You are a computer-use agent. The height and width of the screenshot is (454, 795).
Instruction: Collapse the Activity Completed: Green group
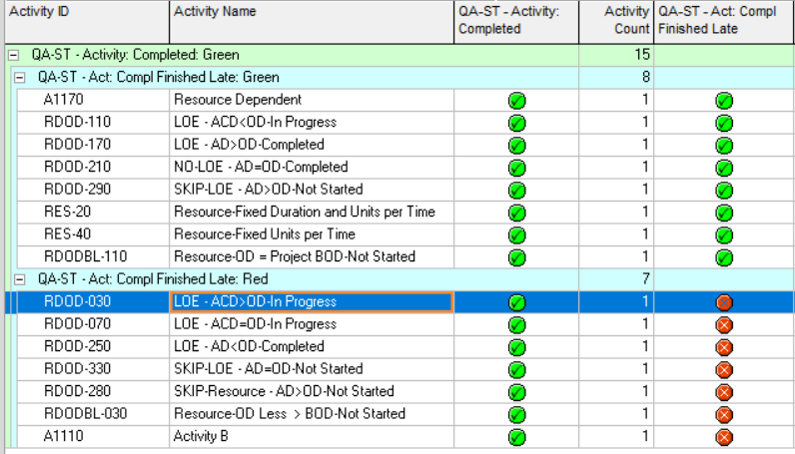tap(12, 55)
